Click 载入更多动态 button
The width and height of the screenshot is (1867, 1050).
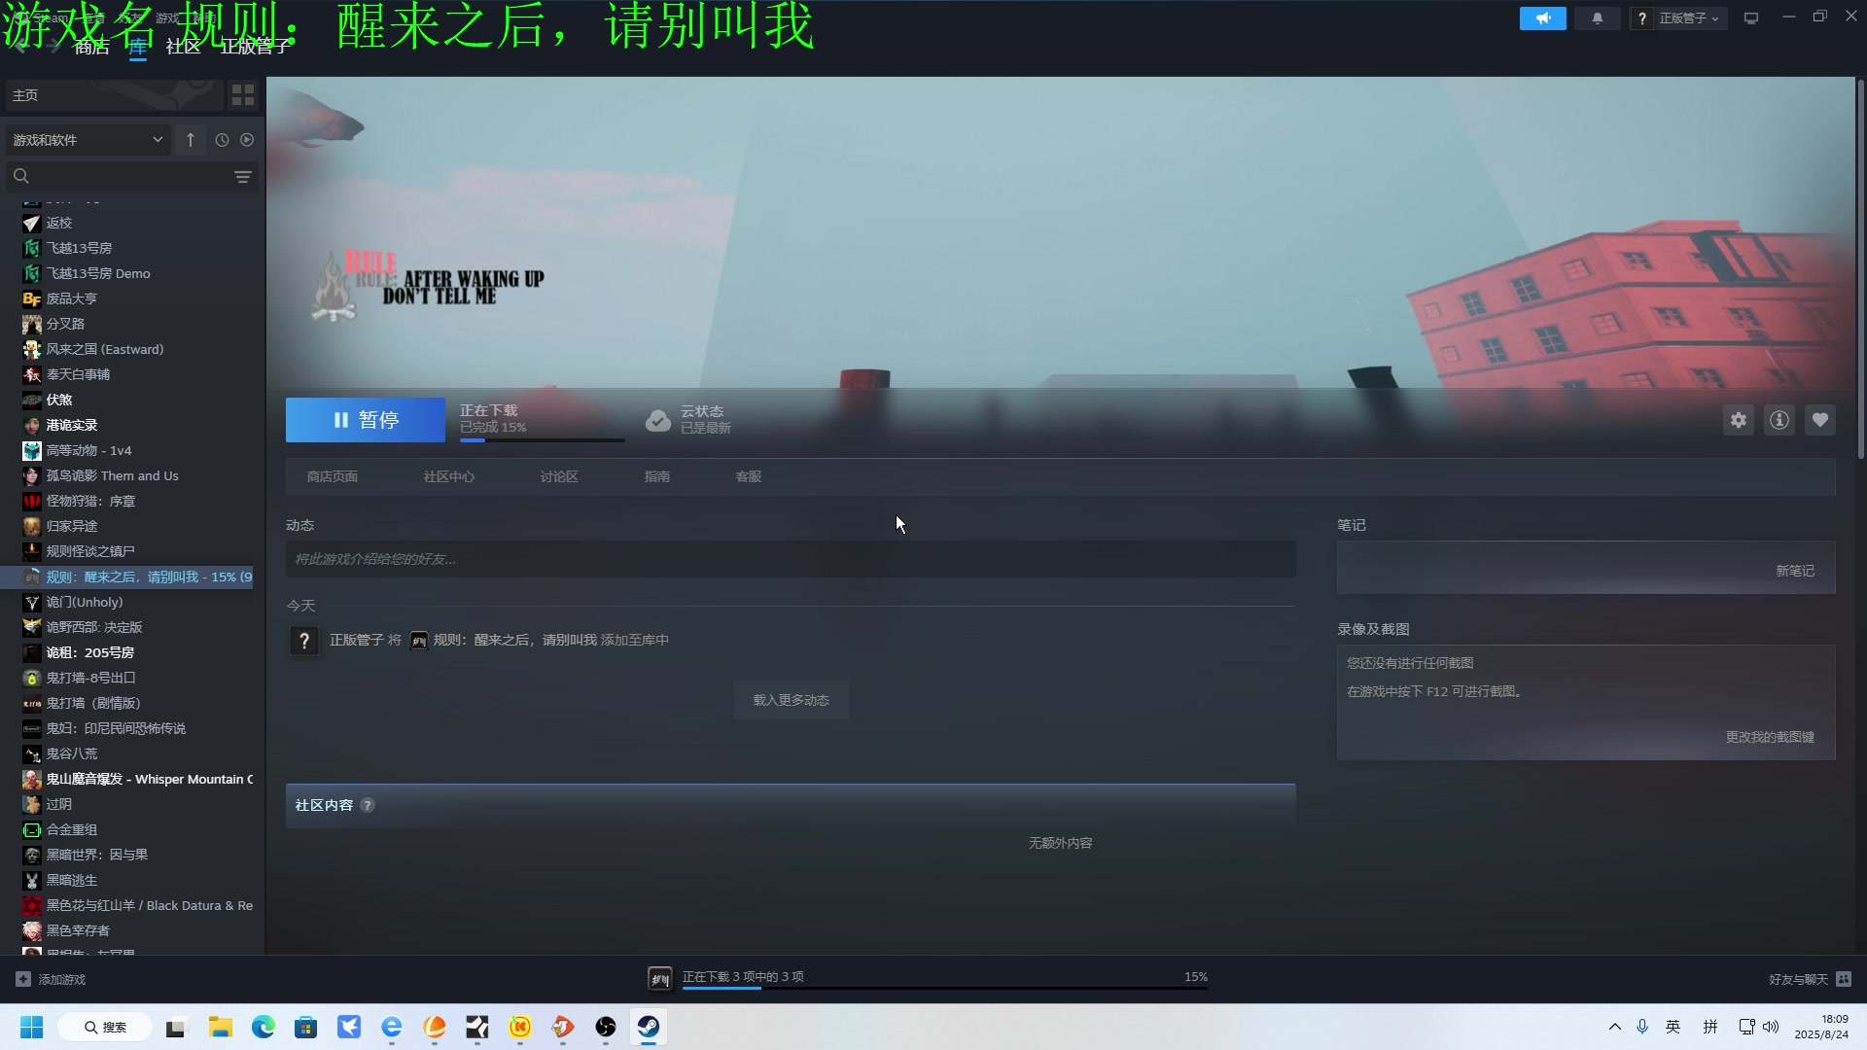pyautogui.click(x=792, y=700)
